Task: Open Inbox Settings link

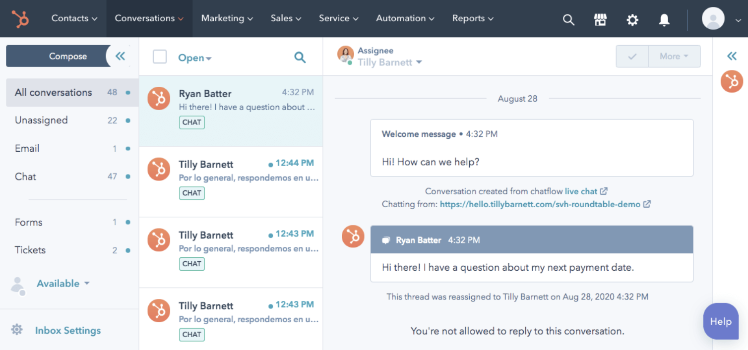Action: click(67, 331)
